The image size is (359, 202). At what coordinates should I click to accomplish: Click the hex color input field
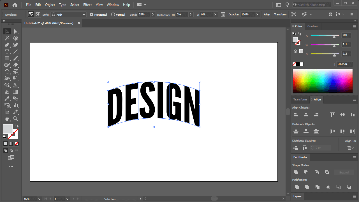(344, 64)
